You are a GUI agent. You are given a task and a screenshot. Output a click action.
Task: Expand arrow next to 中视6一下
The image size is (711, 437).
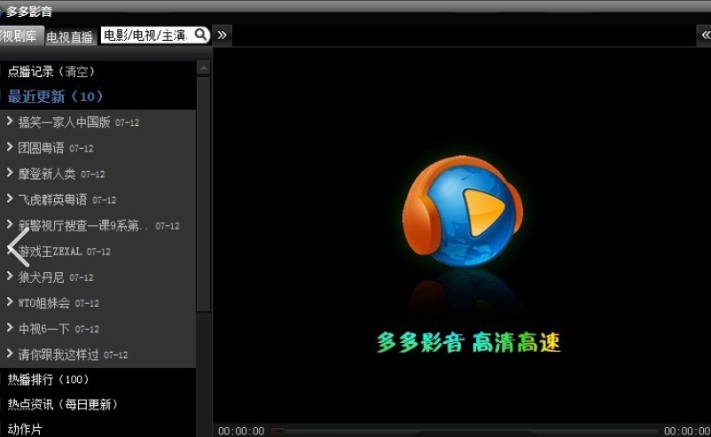point(10,327)
